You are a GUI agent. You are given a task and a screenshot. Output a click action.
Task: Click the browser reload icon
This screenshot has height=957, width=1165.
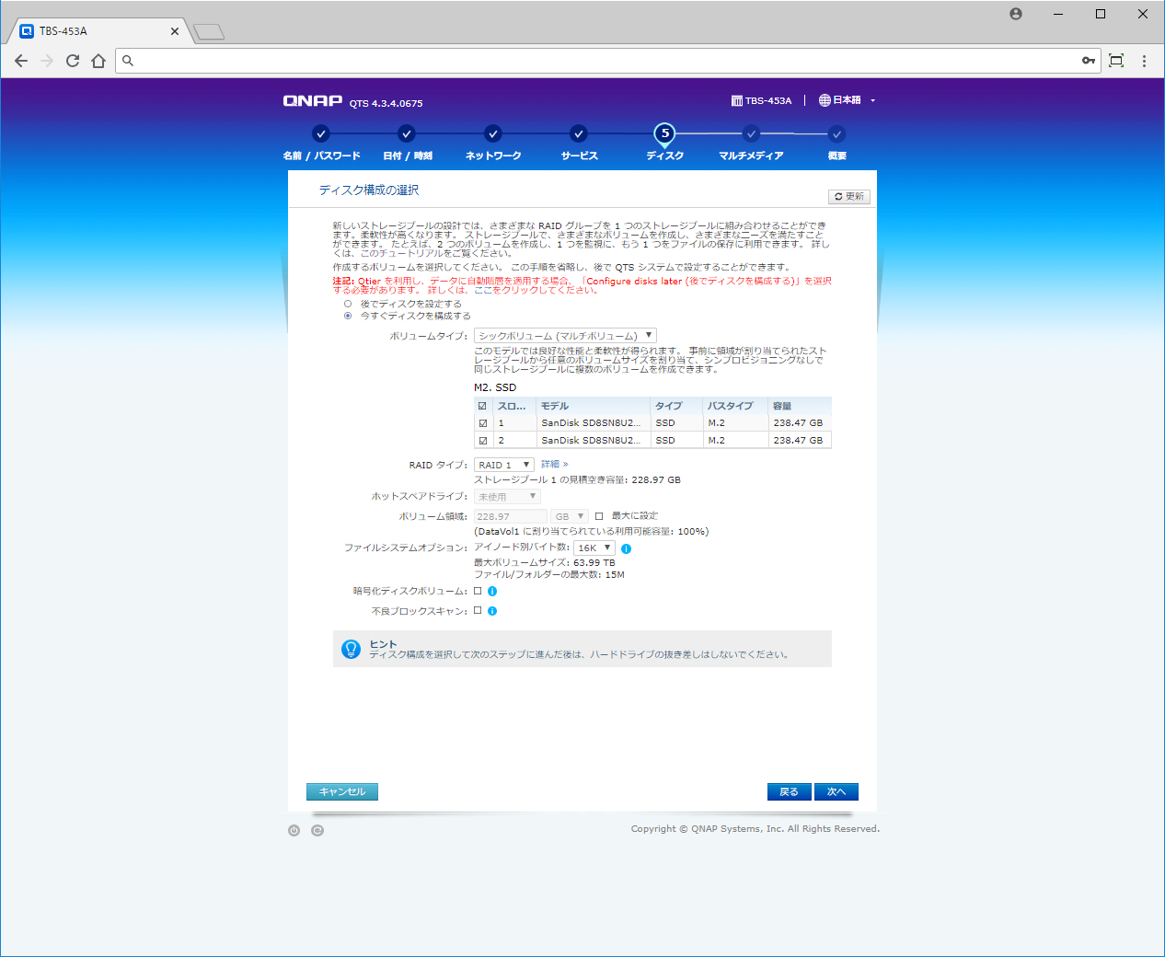[x=73, y=61]
